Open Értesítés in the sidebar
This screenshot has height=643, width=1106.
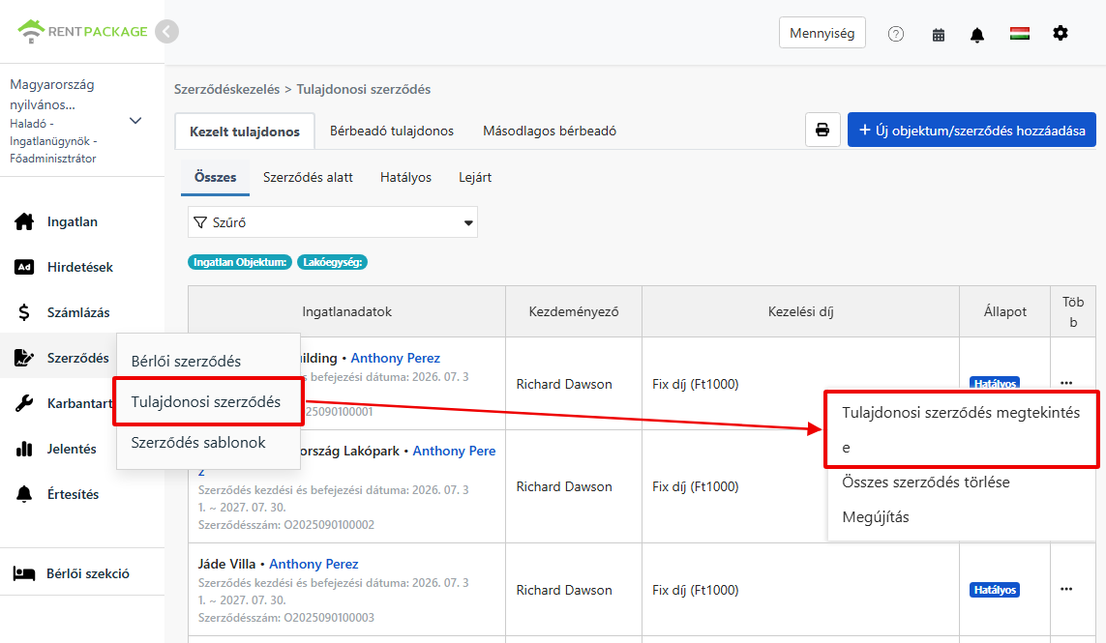click(x=73, y=494)
